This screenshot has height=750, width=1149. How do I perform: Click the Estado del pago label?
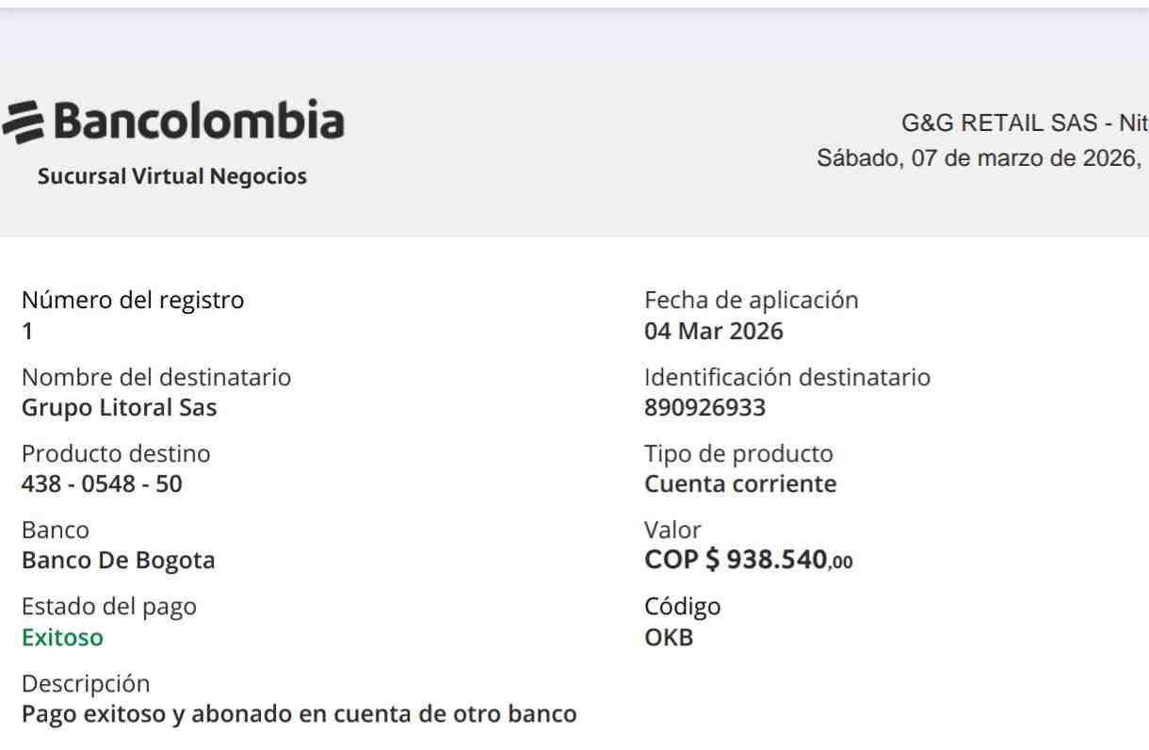(109, 607)
